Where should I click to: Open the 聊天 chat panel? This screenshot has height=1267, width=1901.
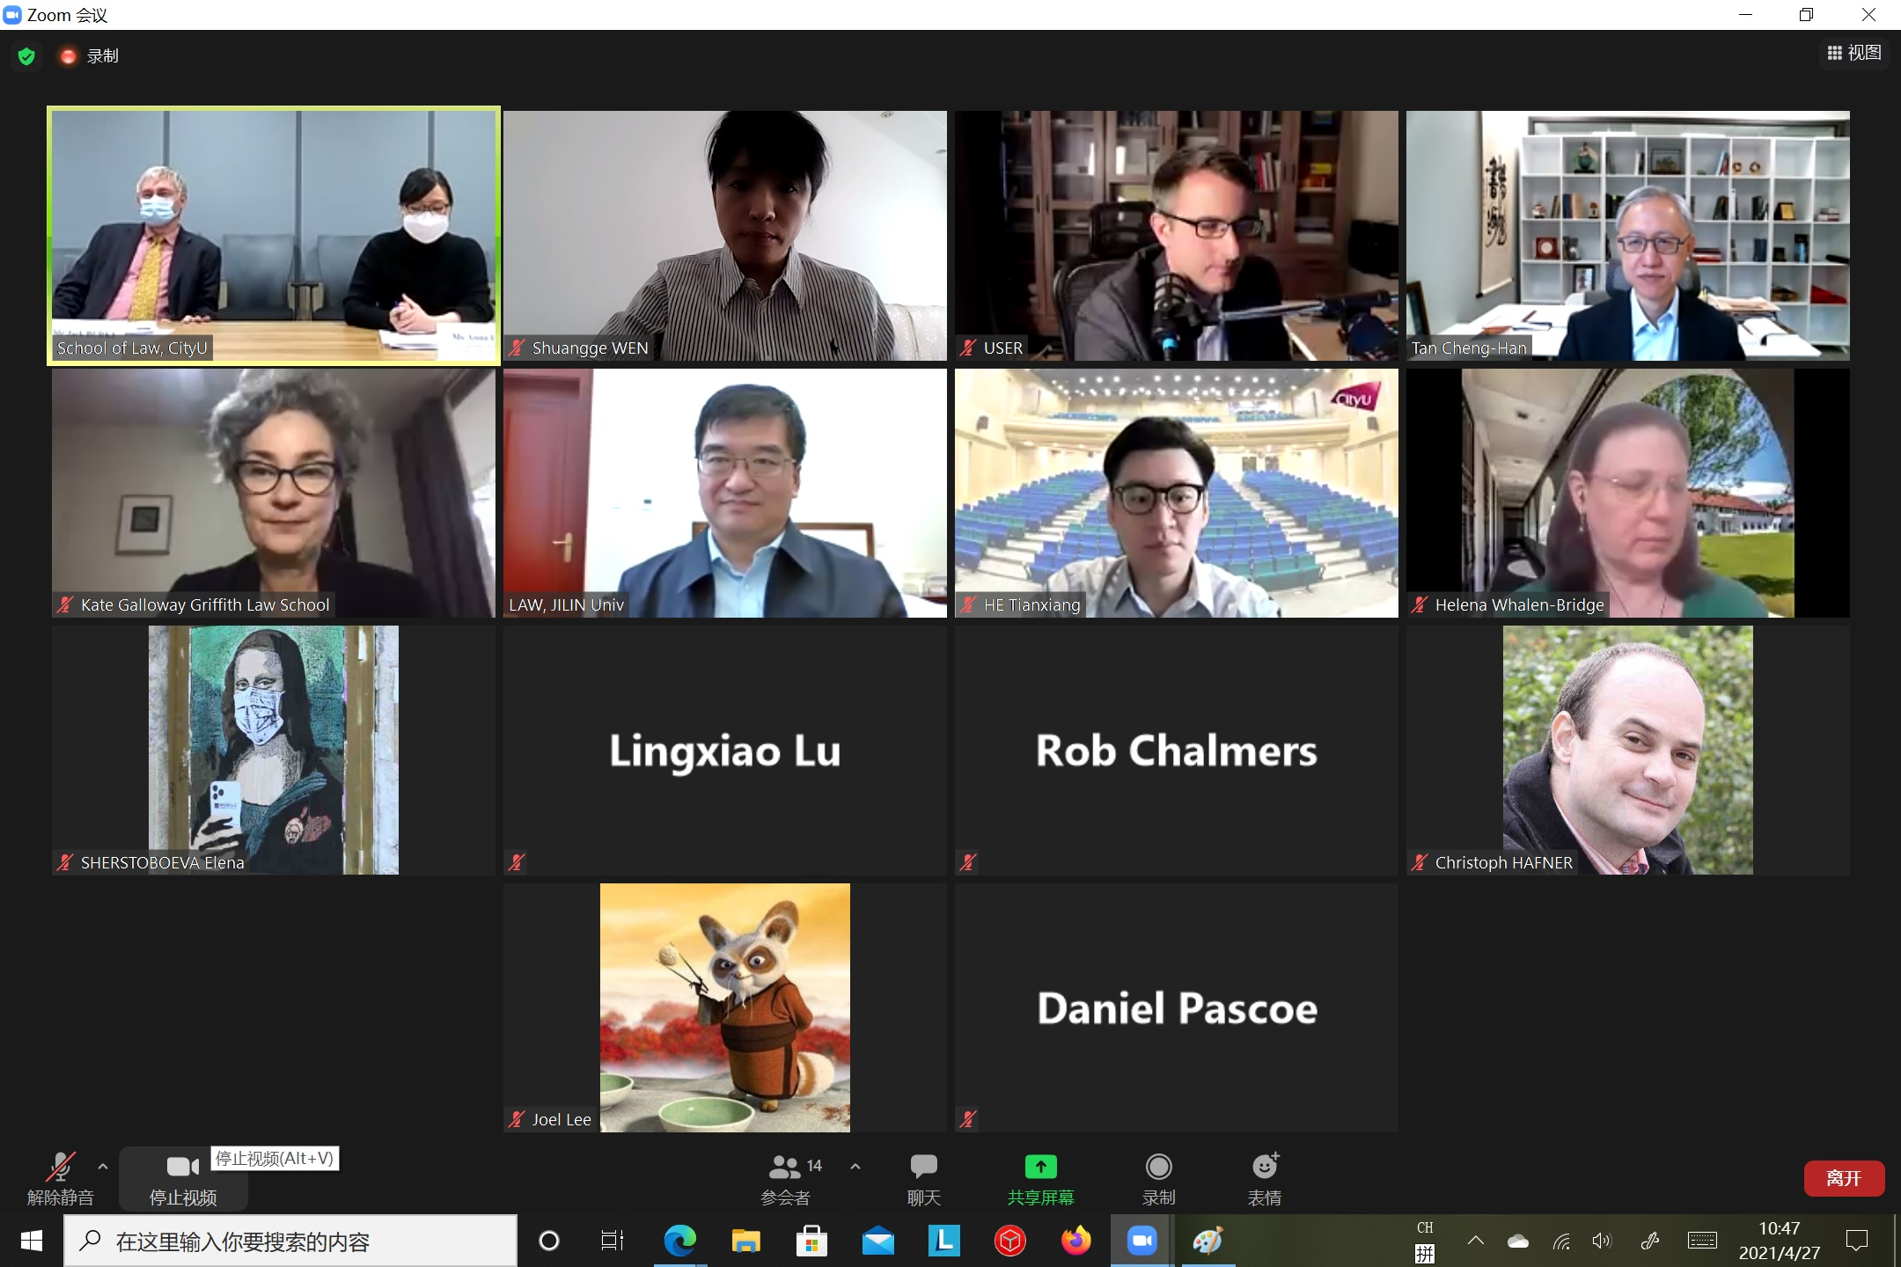coord(923,1179)
